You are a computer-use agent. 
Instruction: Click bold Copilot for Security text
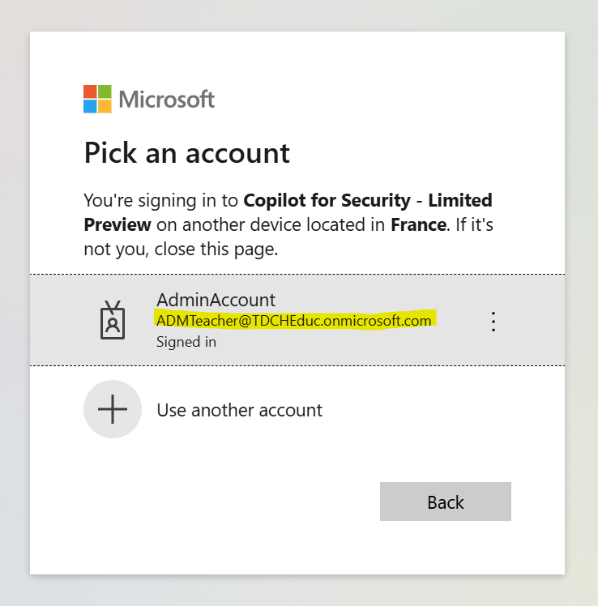click(327, 200)
